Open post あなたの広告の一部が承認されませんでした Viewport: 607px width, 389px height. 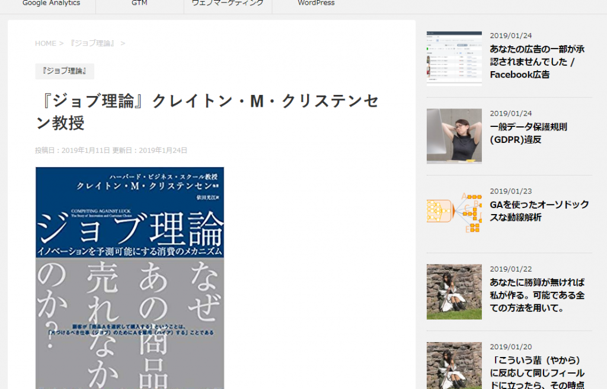[537, 62]
